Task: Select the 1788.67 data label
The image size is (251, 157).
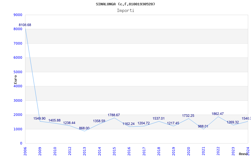Action: tap(114, 115)
